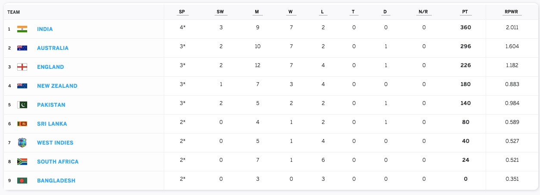Viewport: 540px width, 195px height.
Task: Sort table by PT column header
Action: (465, 12)
